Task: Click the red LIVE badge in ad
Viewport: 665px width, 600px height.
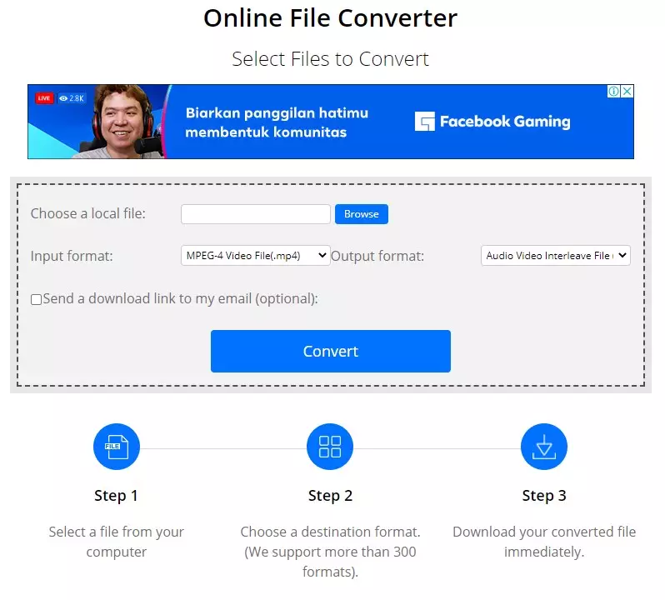Action: (x=44, y=98)
